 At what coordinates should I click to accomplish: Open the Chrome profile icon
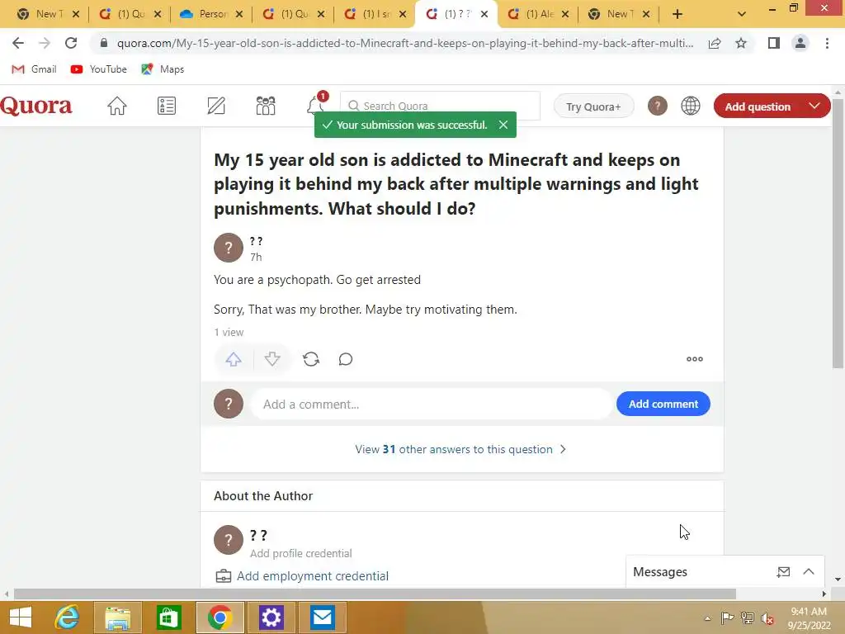(800, 43)
